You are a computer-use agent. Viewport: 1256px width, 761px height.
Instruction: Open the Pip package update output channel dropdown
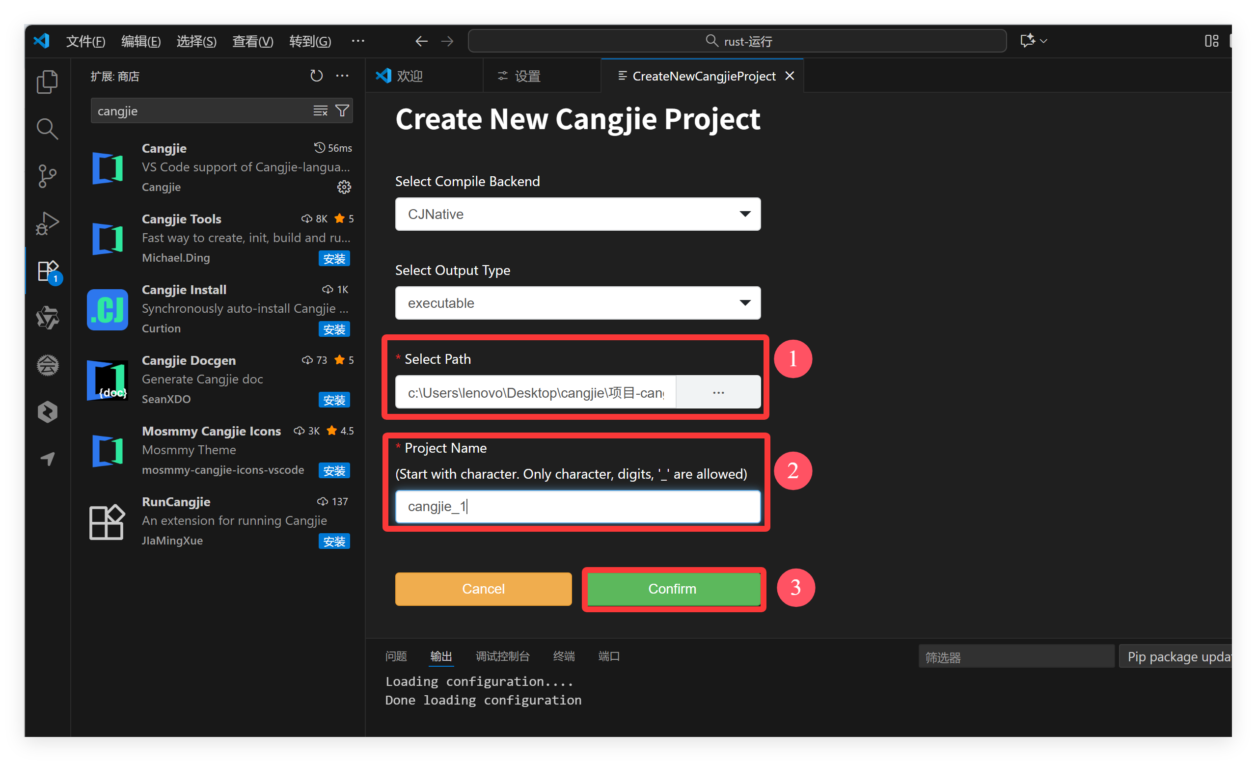[x=1176, y=656]
